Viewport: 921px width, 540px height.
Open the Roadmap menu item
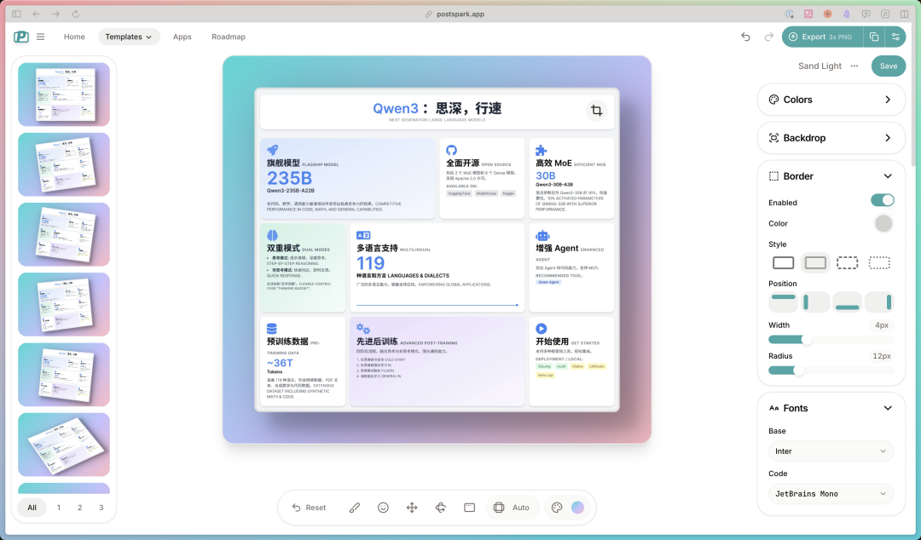coord(229,37)
